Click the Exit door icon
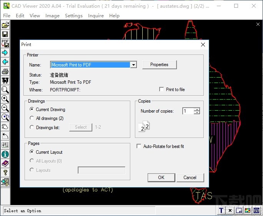This screenshot has height=216, width=263. (x=5, y=182)
